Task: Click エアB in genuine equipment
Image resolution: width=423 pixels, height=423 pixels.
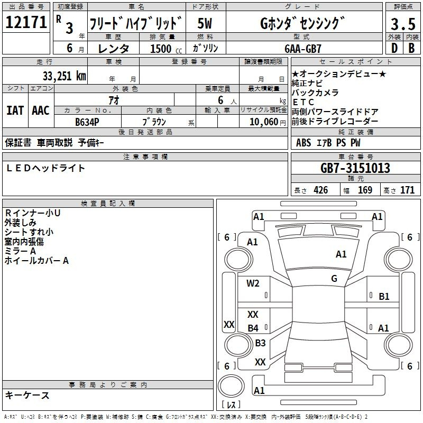Action: [x=324, y=143]
